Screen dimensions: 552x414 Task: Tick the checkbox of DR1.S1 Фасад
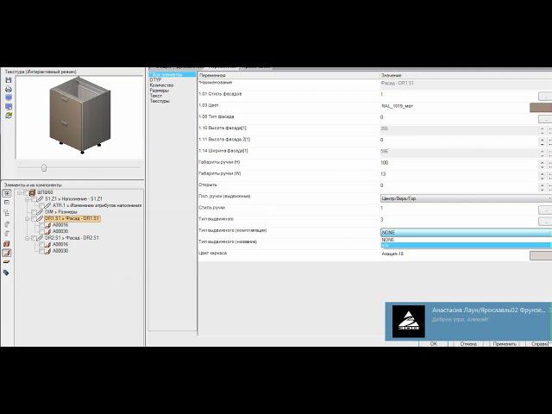coord(34,218)
